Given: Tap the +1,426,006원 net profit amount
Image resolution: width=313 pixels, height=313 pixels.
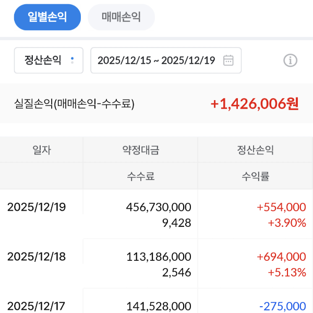Looking at the screenshot, I should coord(255,103).
